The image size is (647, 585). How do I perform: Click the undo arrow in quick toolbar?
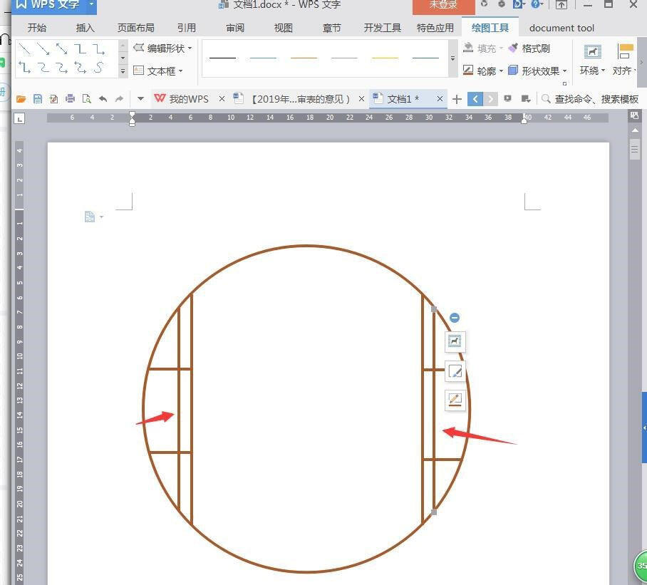point(103,99)
